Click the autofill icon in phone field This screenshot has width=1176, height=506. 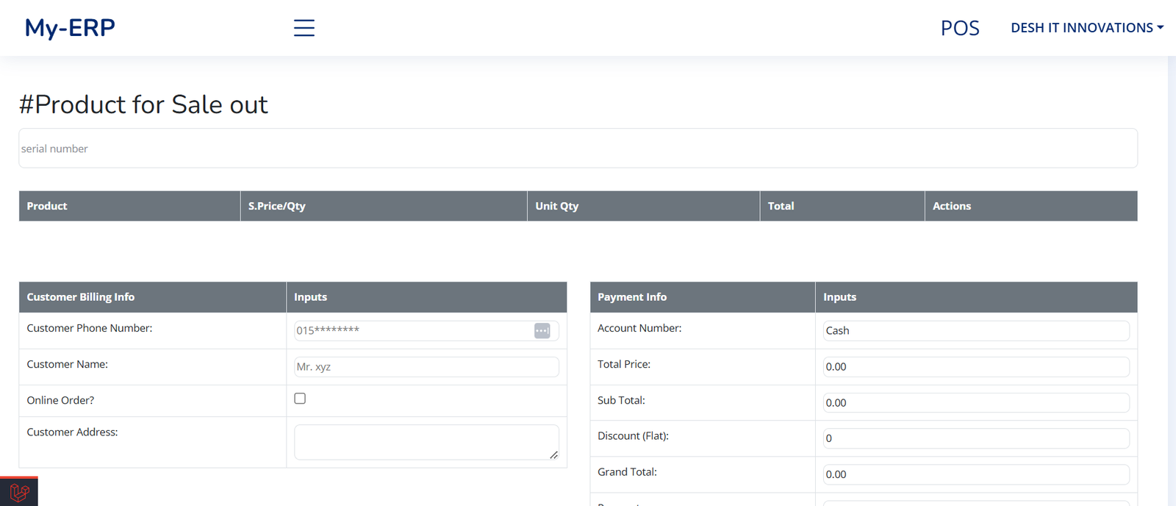pyautogui.click(x=542, y=331)
